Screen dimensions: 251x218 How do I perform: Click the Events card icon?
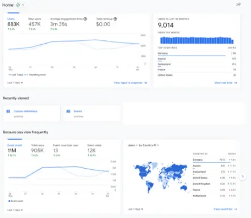click(68, 111)
